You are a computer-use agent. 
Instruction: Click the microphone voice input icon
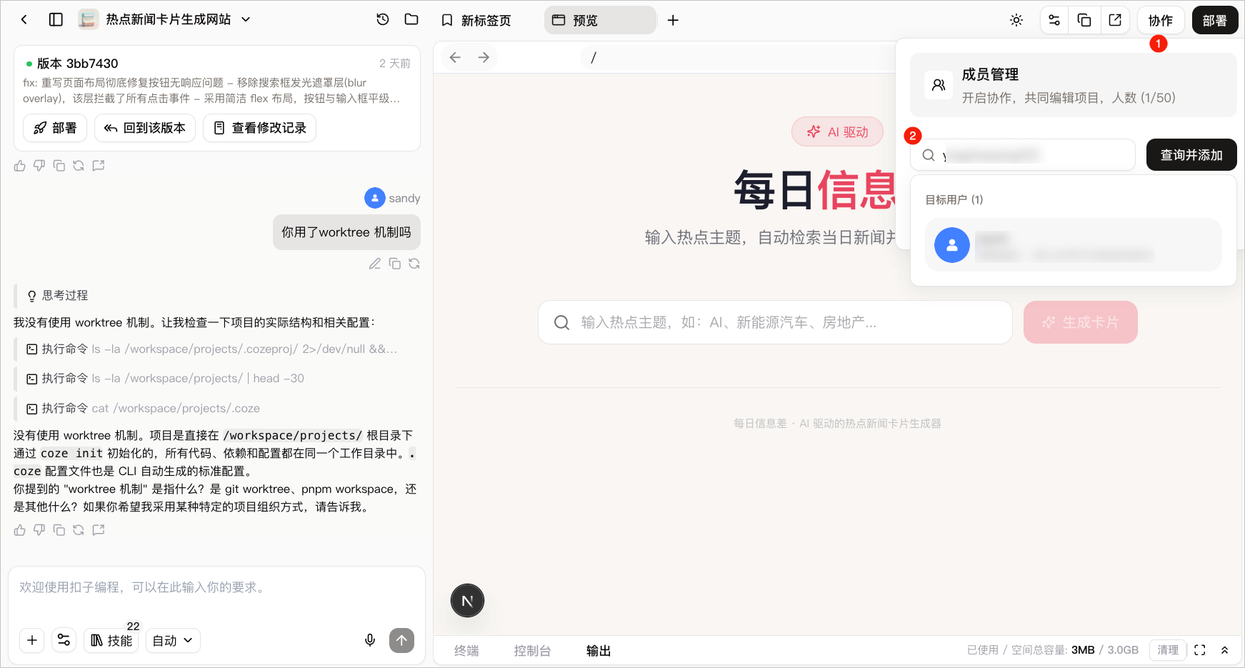[370, 640]
